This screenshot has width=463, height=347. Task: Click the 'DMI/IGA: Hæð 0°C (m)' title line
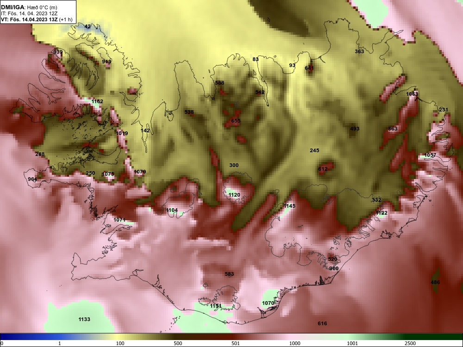click(29, 7)
